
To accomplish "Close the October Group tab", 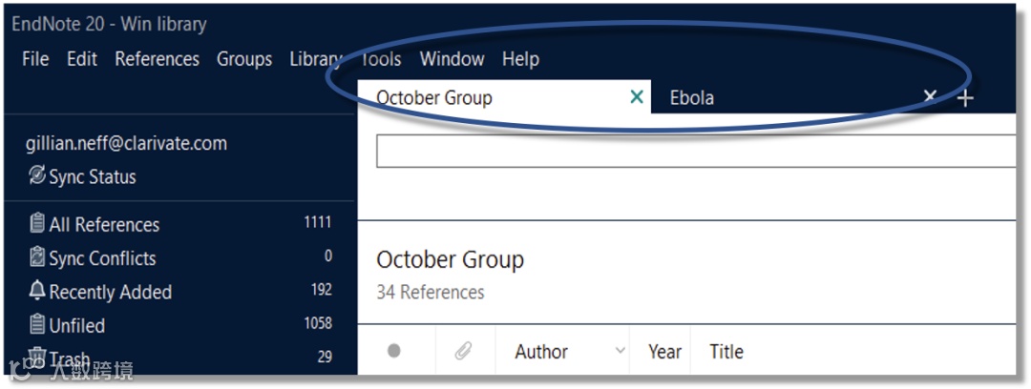I will coord(637,97).
